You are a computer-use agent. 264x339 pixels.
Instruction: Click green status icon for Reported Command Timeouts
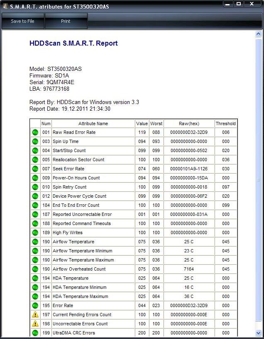35,223
